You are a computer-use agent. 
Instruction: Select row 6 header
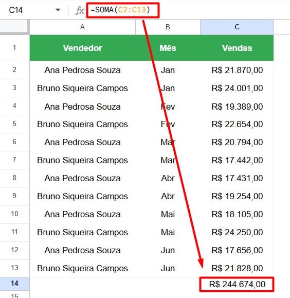tap(14, 142)
